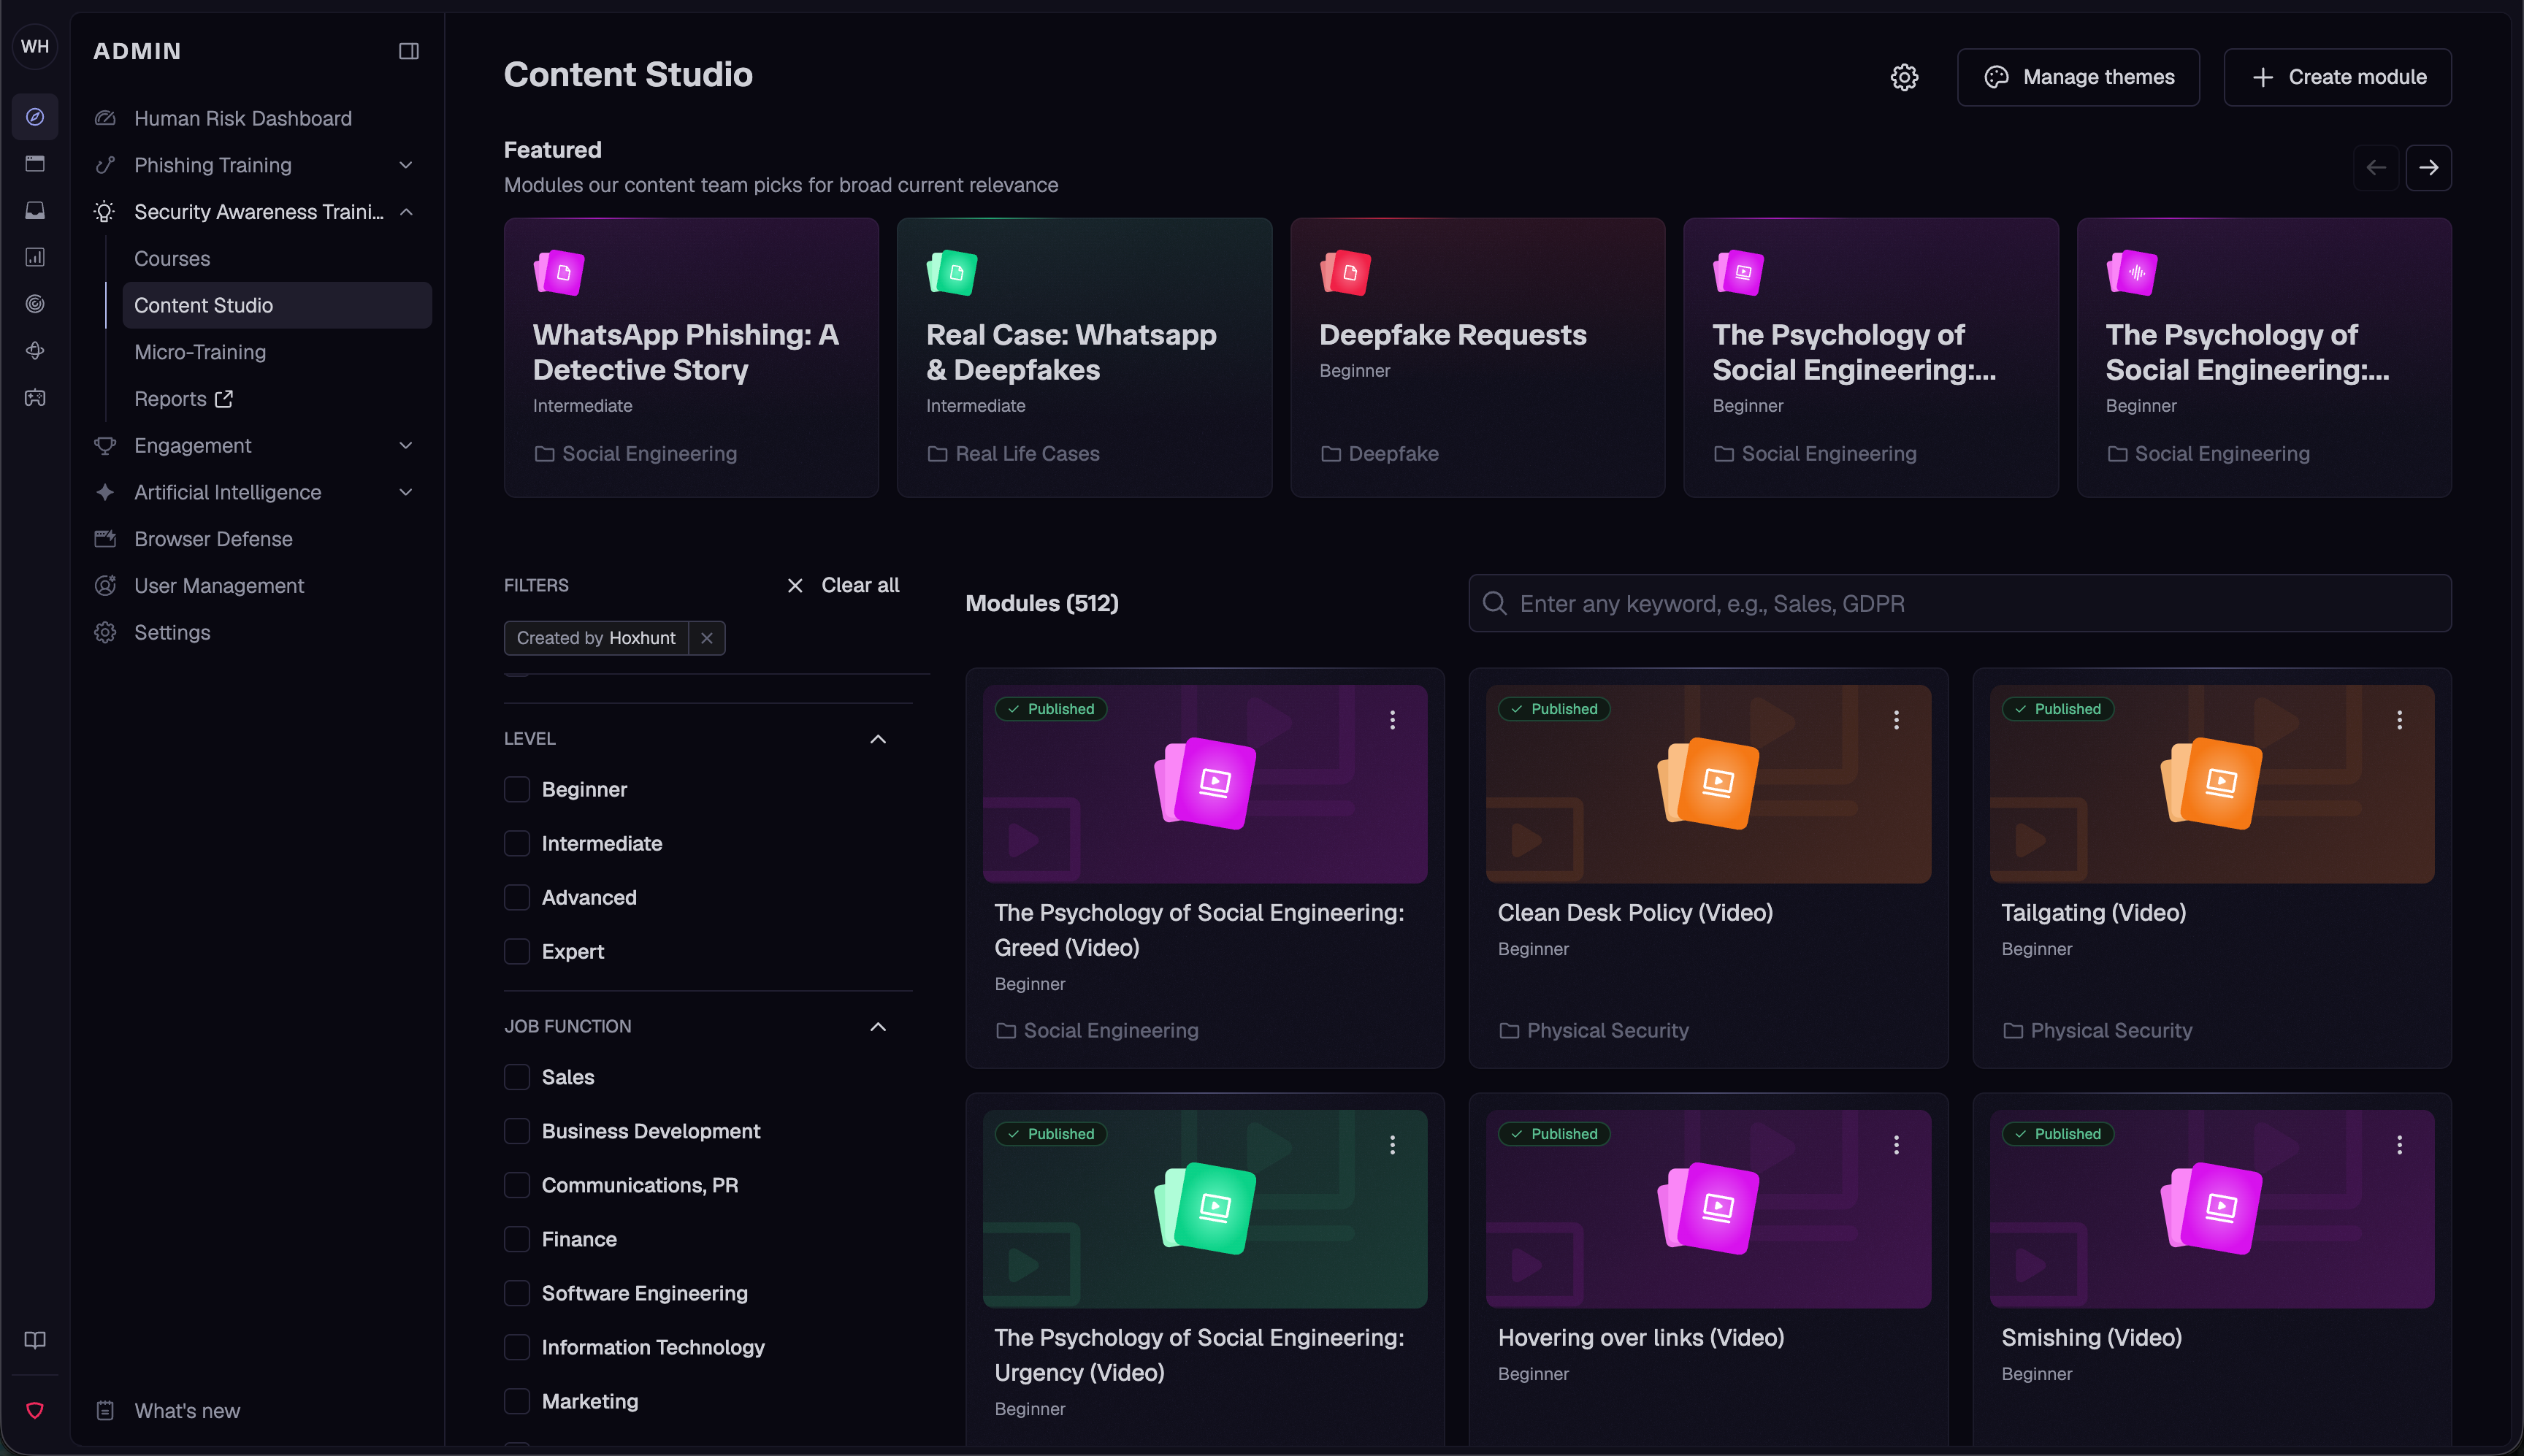Click Clear all filters
The height and width of the screenshot is (1456, 2524).
pos(843,585)
